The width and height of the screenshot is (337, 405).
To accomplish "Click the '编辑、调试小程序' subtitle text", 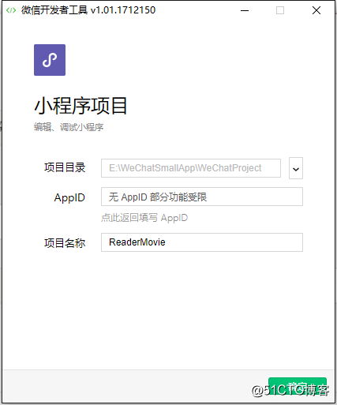I will click(69, 127).
